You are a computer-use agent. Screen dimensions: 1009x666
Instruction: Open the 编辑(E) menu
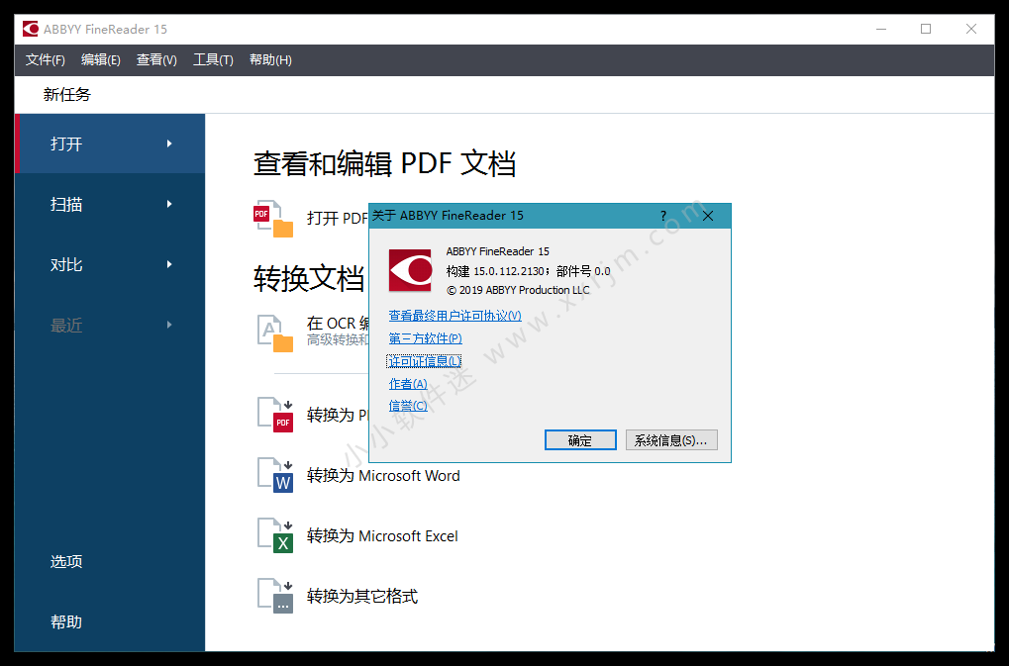point(100,59)
